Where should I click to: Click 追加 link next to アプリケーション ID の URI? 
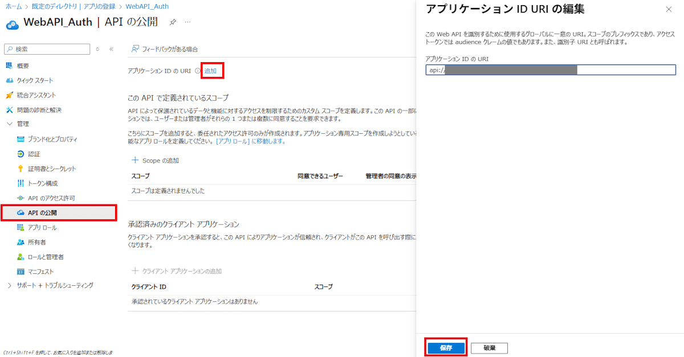tap(210, 71)
